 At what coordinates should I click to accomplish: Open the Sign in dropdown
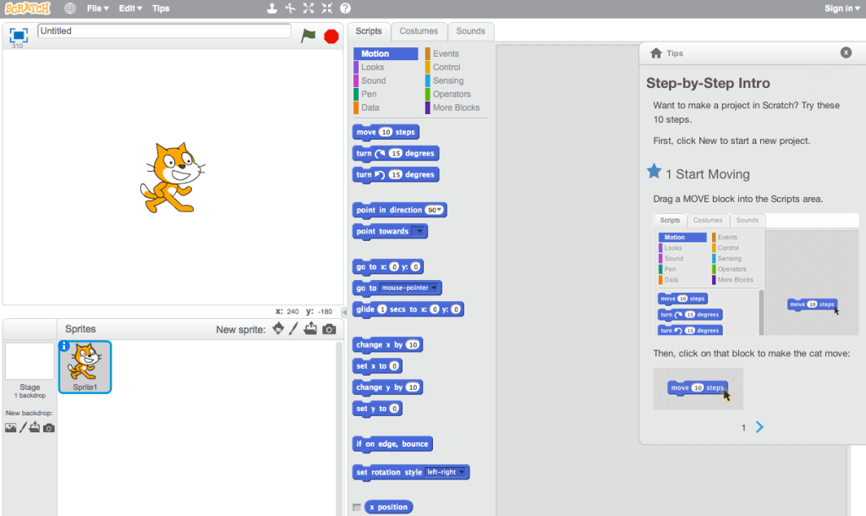tap(842, 8)
